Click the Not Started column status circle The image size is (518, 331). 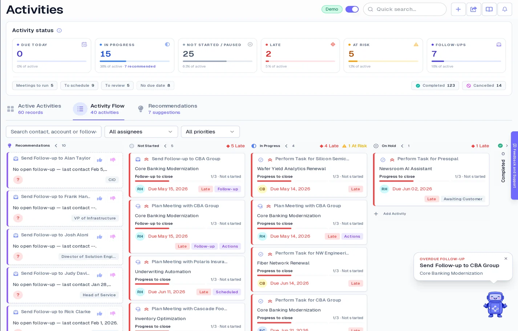(x=131, y=146)
